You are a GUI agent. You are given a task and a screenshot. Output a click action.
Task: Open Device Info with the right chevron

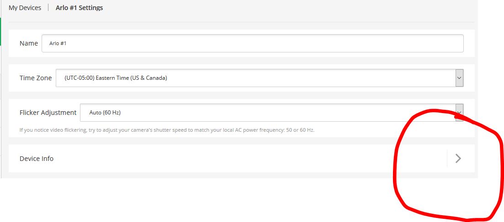click(x=458, y=159)
